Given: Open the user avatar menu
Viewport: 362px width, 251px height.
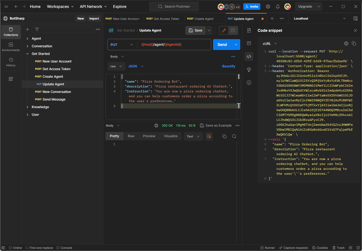Looking at the screenshot, I should click(x=287, y=7).
